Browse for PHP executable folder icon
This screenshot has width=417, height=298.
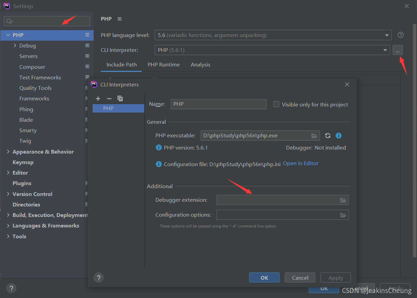[314, 136]
